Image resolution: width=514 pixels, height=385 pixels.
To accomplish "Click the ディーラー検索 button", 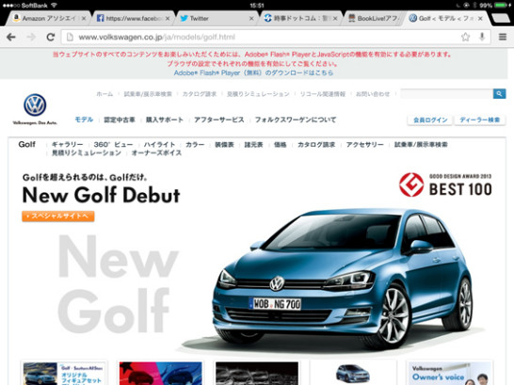I will 479,120.
